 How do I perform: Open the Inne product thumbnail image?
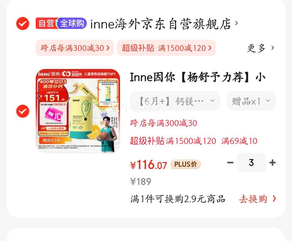coord(78,111)
